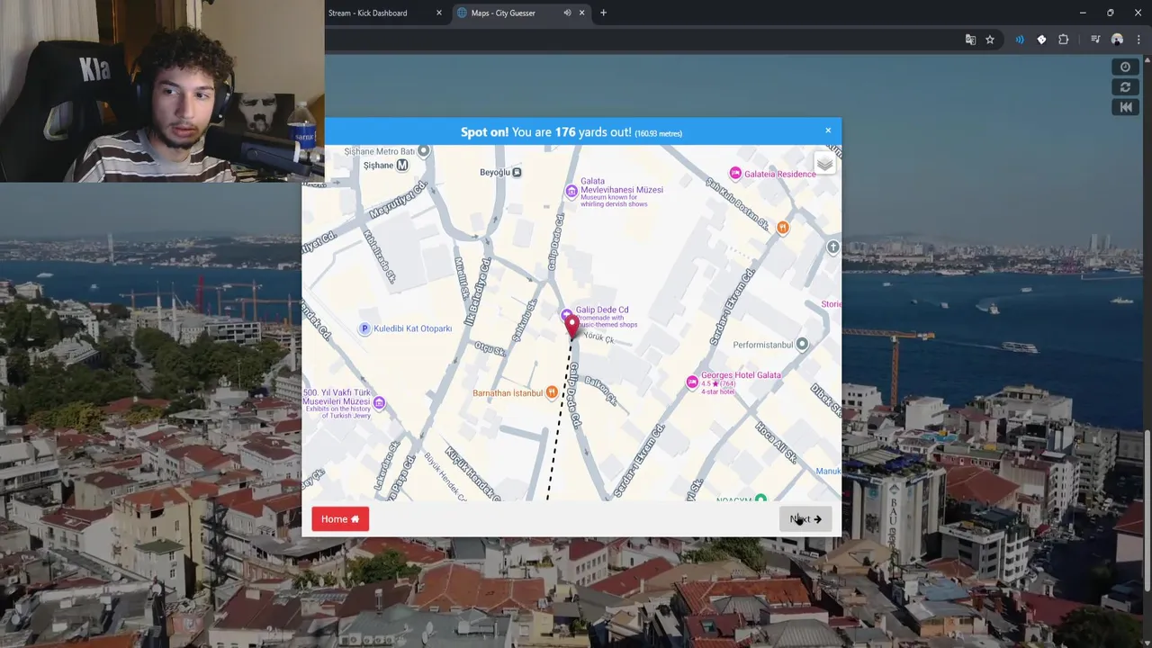Select the Şişhane metro station icon
Image resolution: width=1152 pixels, height=648 pixels.
[x=402, y=166]
